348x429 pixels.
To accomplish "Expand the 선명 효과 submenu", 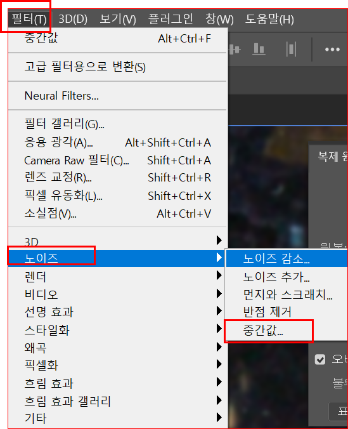I will pyautogui.click(x=118, y=312).
